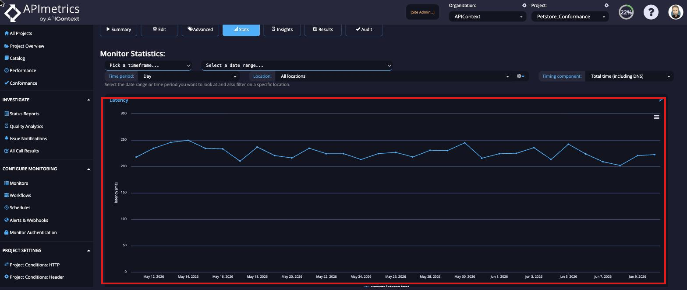Open Issue Notifications

[x=25, y=138]
